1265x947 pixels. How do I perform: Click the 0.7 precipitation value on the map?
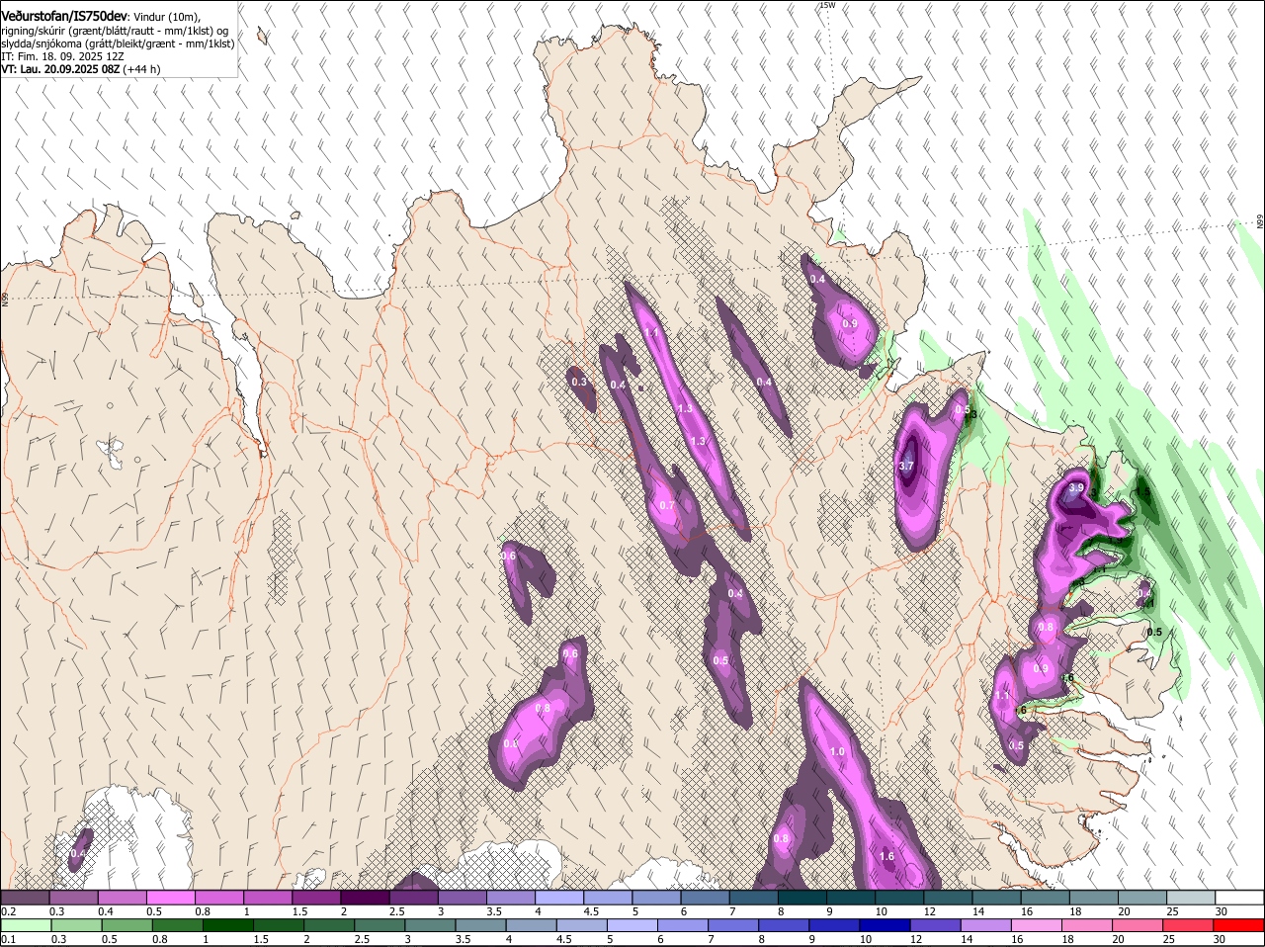(x=667, y=505)
